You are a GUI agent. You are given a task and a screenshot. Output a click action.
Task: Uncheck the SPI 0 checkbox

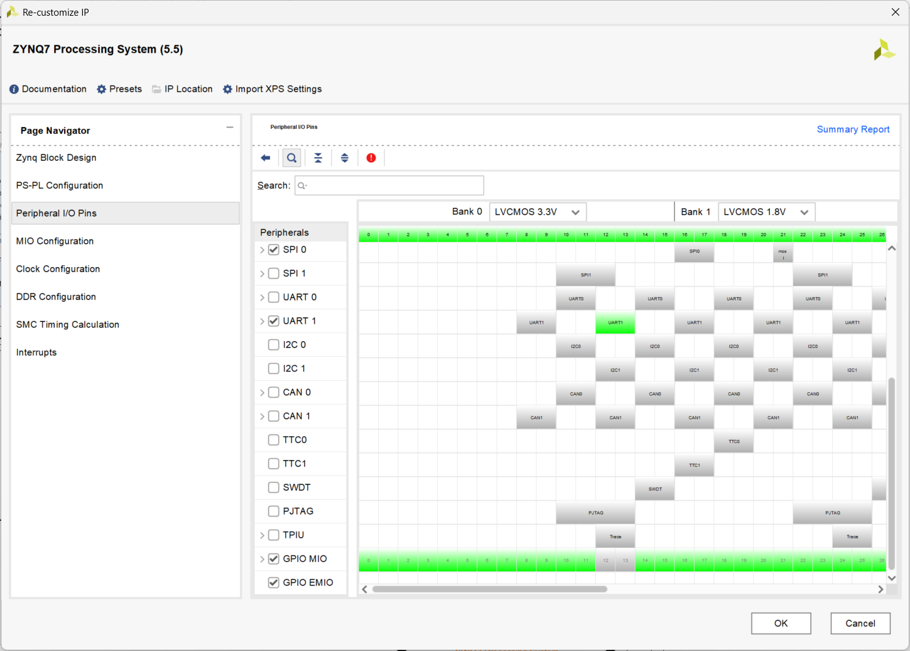pos(274,249)
